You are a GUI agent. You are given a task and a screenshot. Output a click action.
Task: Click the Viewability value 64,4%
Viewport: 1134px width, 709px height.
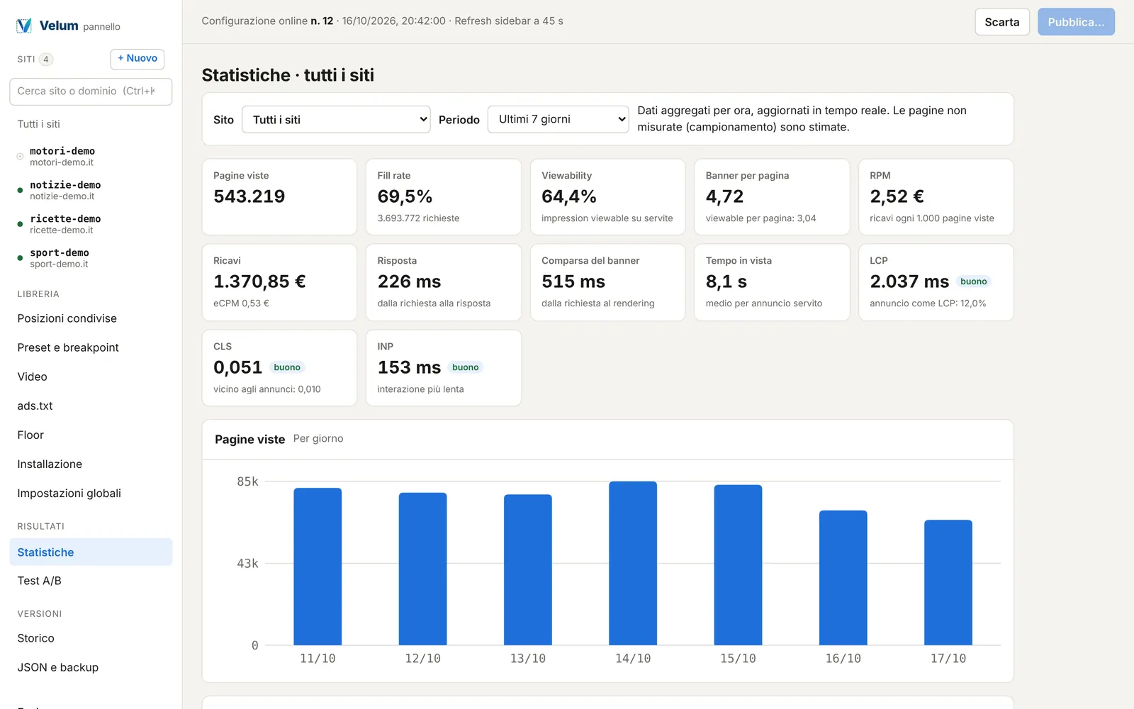coord(569,196)
